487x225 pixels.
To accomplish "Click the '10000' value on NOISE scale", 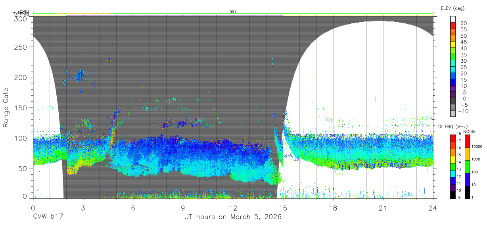I will pos(477,146).
